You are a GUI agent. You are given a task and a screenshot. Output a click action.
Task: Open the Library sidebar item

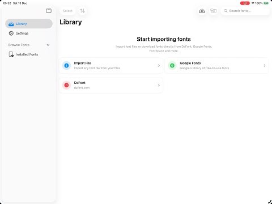[29, 24]
